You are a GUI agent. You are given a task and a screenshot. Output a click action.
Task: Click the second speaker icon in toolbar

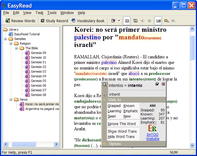[149, 20]
